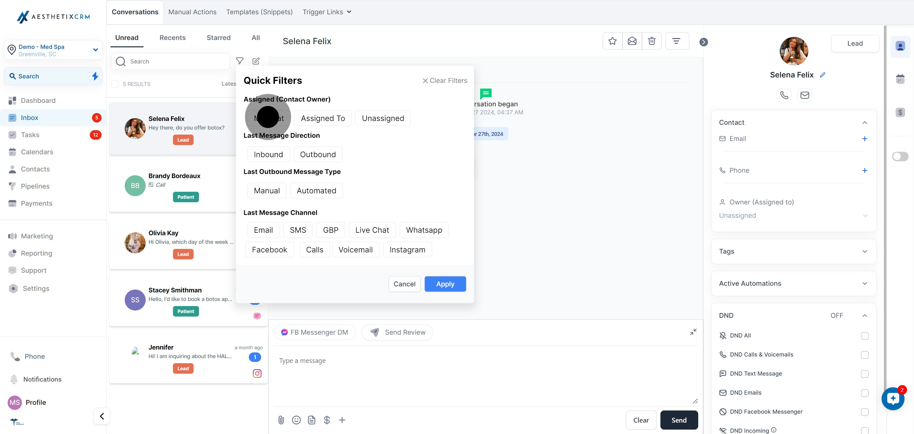Delete conversation using trash icon
This screenshot has height=434, width=914.
tap(652, 41)
